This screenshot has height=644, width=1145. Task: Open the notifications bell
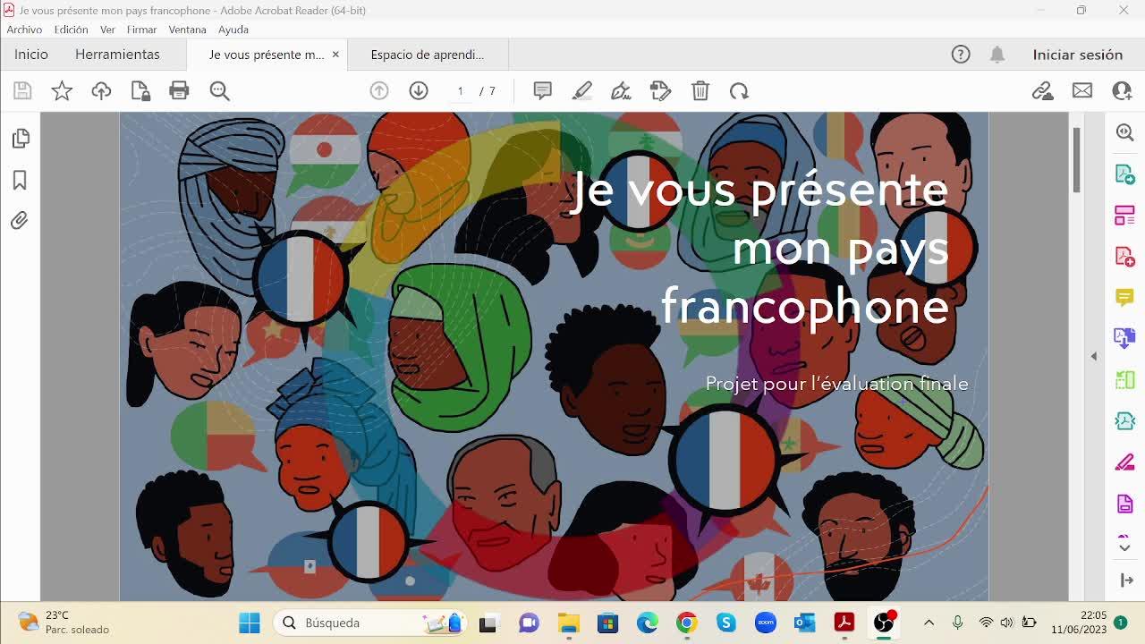point(997,55)
